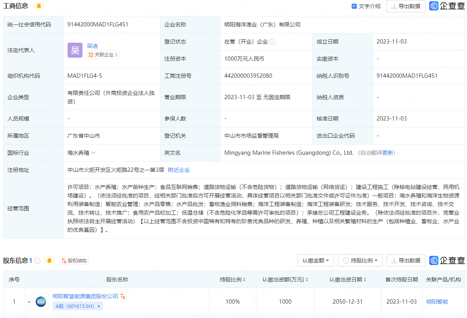The height and width of the screenshot is (318, 467).
Task: Open 股权结构 equity structure
Action: click(74, 260)
